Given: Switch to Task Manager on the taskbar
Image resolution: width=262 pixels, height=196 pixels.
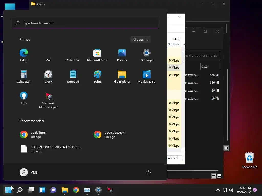Looking at the screenshot, I should pos(87,190).
